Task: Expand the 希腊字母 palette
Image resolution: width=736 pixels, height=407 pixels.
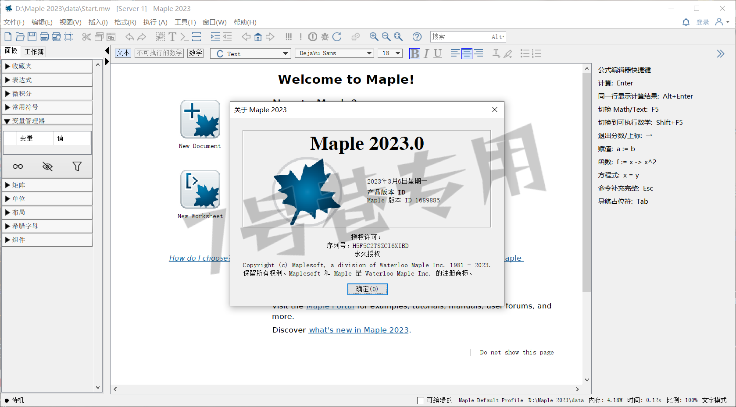Action: pyautogui.click(x=47, y=226)
